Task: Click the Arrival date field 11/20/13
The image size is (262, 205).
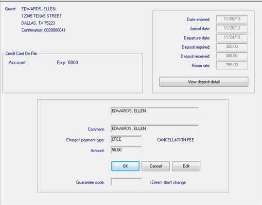Action: pos(232,28)
